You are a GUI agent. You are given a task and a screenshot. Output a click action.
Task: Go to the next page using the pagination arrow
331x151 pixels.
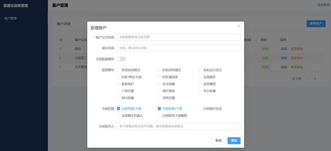pos(322,79)
